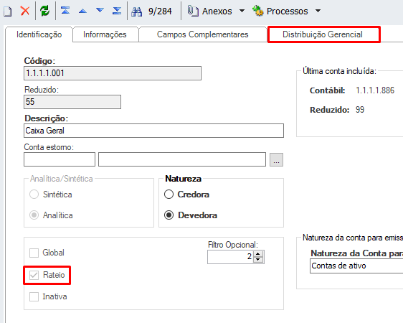The image size is (403, 323).
Task: Click the Filtro Opcional value field
Action: (231, 257)
